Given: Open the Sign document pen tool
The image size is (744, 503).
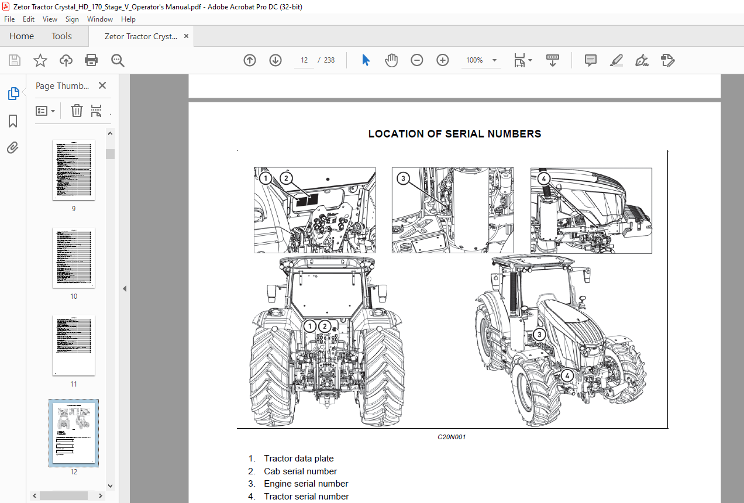Looking at the screenshot, I should pos(642,60).
